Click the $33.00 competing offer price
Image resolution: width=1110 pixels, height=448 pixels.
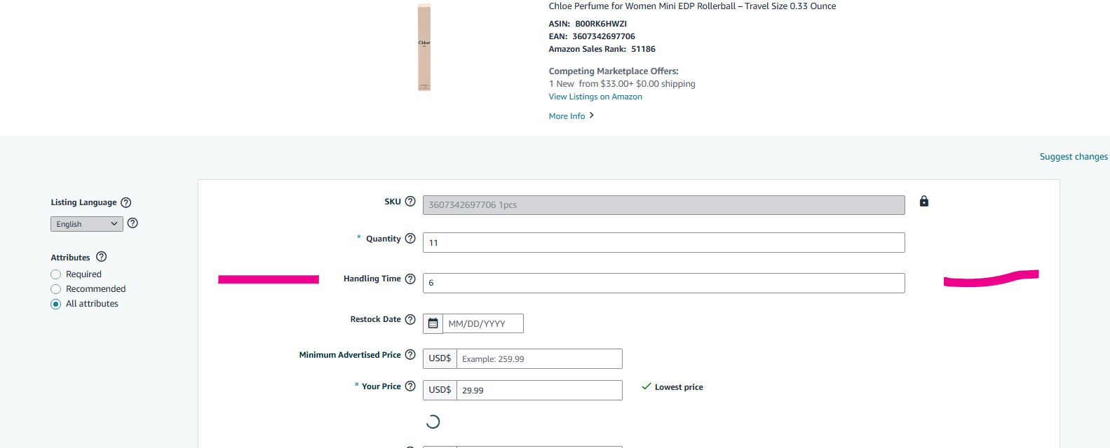[x=614, y=84]
